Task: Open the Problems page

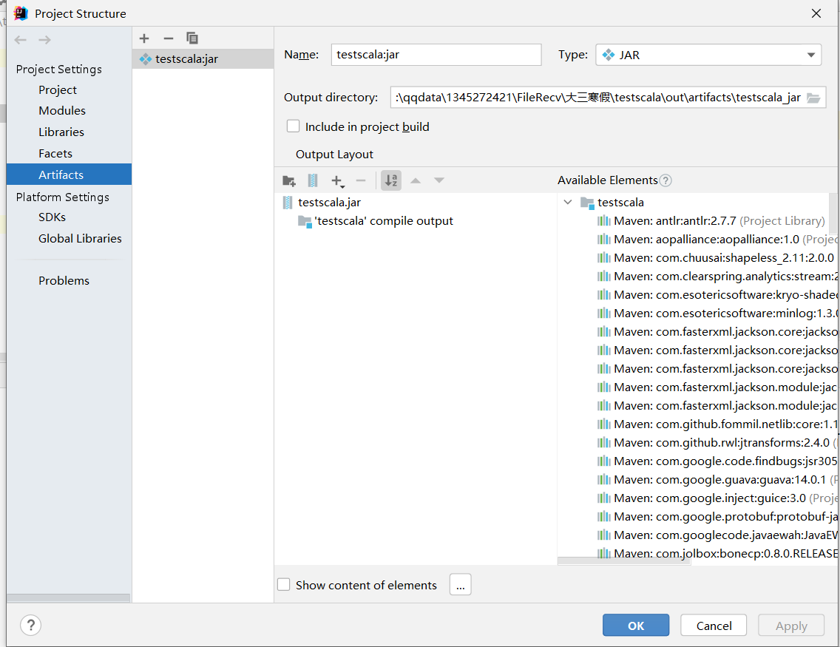Action: pyautogui.click(x=64, y=281)
